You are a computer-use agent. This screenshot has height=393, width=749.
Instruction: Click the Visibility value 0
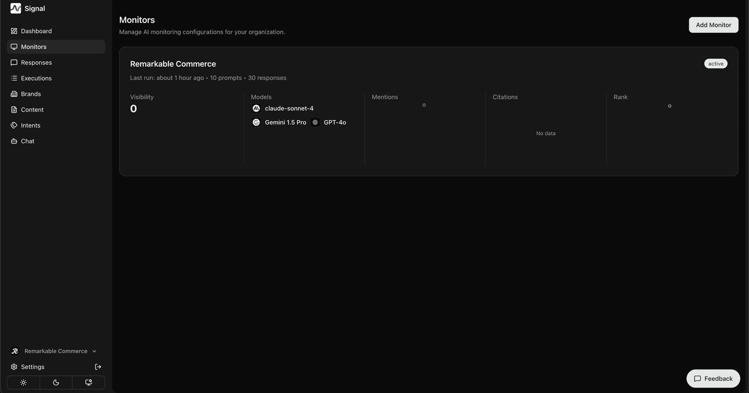coord(134,109)
